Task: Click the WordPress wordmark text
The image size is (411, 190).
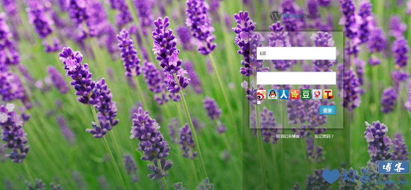Action: [301, 15]
